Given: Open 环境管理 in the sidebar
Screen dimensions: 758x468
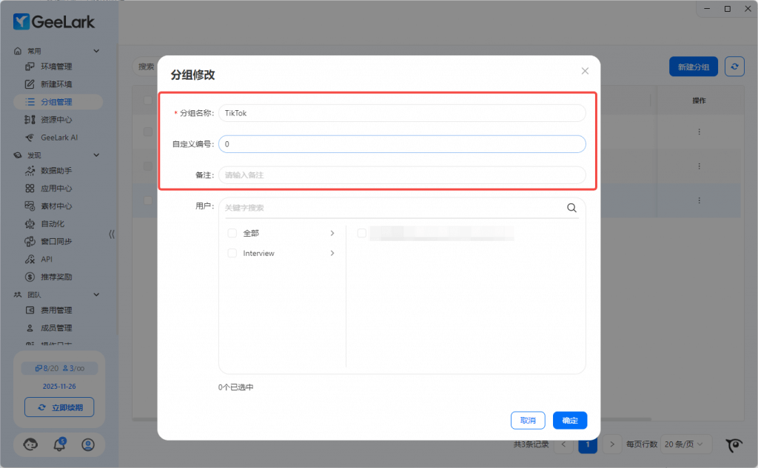Looking at the screenshot, I should 56,67.
